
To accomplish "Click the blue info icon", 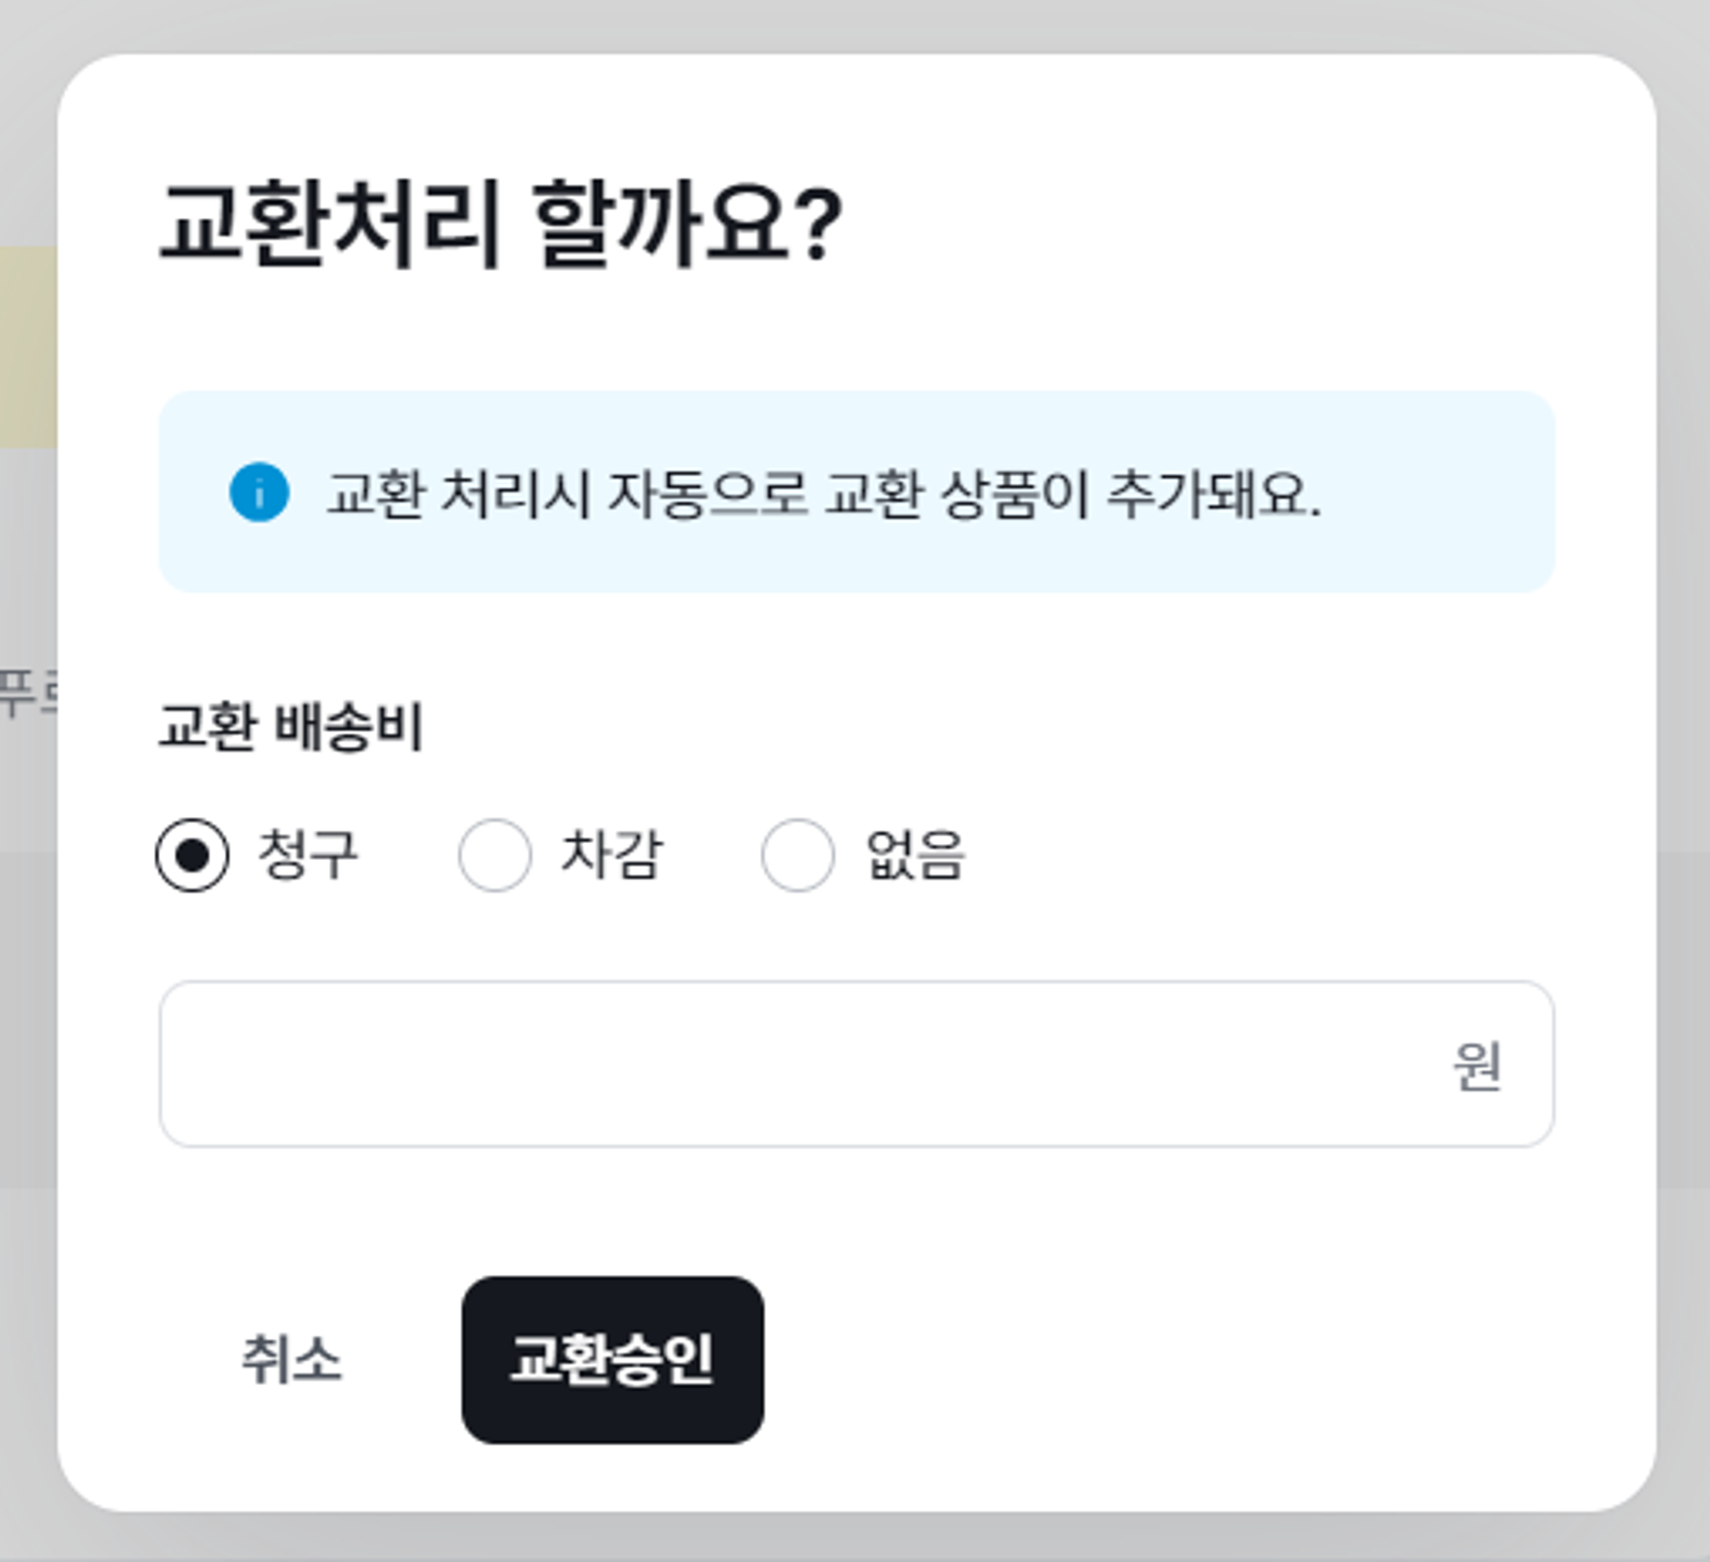I will [259, 492].
